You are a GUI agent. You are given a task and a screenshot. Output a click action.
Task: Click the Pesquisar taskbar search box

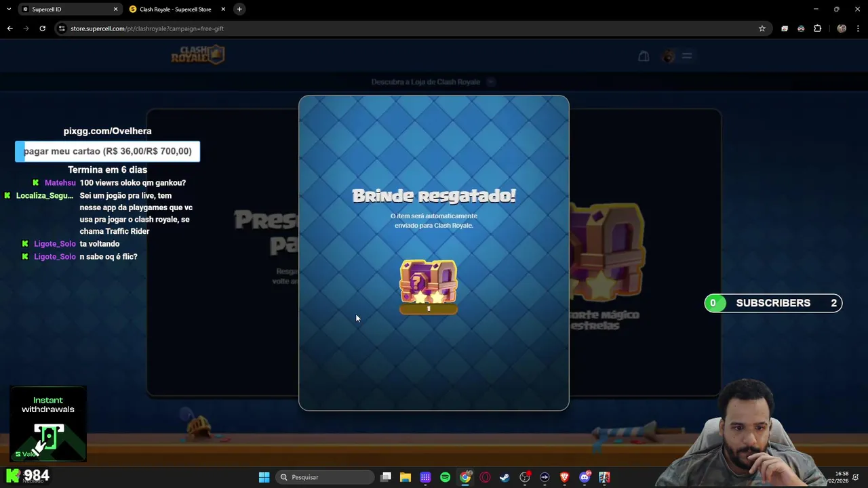[x=325, y=477]
